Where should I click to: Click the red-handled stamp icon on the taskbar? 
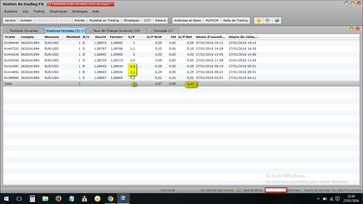[85, 198]
